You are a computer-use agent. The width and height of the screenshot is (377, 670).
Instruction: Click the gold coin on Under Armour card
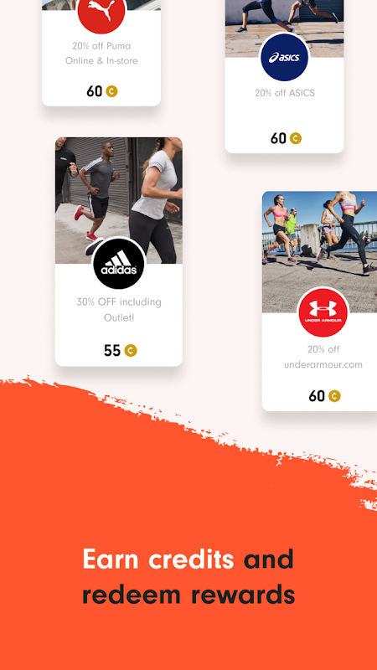[x=334, y=395]
